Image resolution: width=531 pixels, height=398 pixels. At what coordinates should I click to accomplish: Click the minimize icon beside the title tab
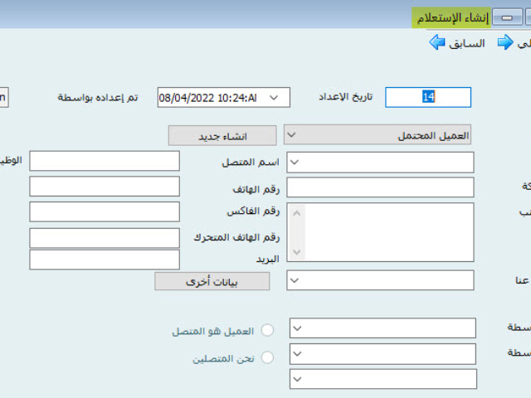click(x=504, y=17)
